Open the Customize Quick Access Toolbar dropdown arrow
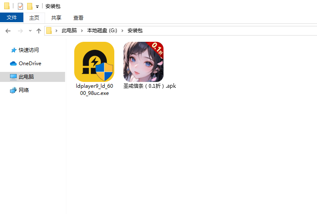The height and width of the screenshot is (214, 317). 37,7
